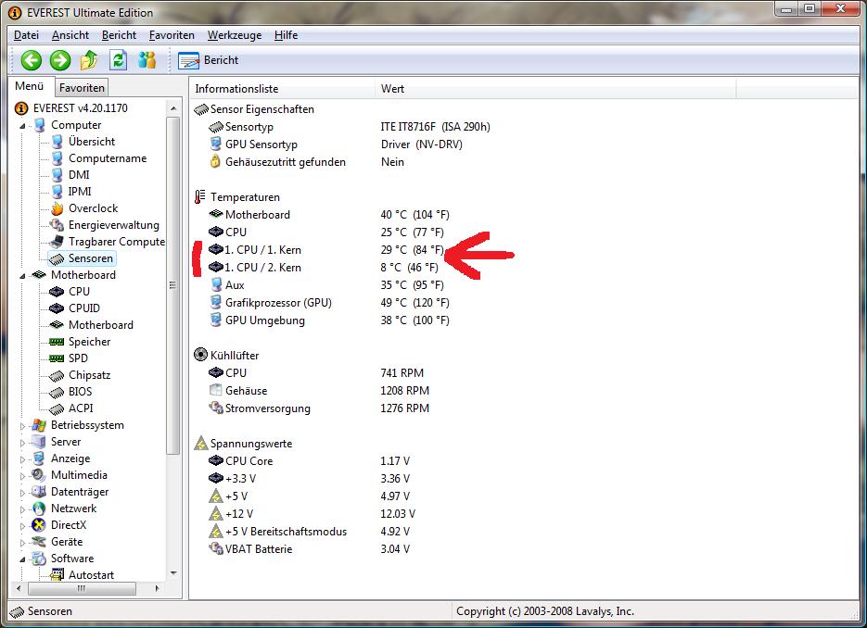Image resolution: width=867 pixels, height=628 pixels.
Task: Click the GPU Sensortyp monitor icon
Action: coord(216,144)
